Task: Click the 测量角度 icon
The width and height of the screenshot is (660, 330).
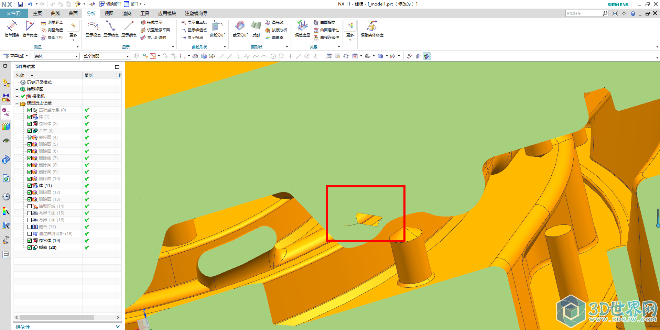Action: [44, 30]
